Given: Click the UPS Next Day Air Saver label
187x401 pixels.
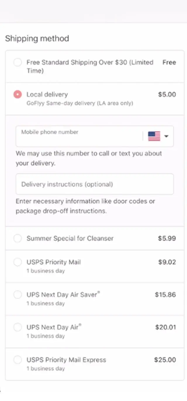Looking at the screenshot, I should coord(62,295).
